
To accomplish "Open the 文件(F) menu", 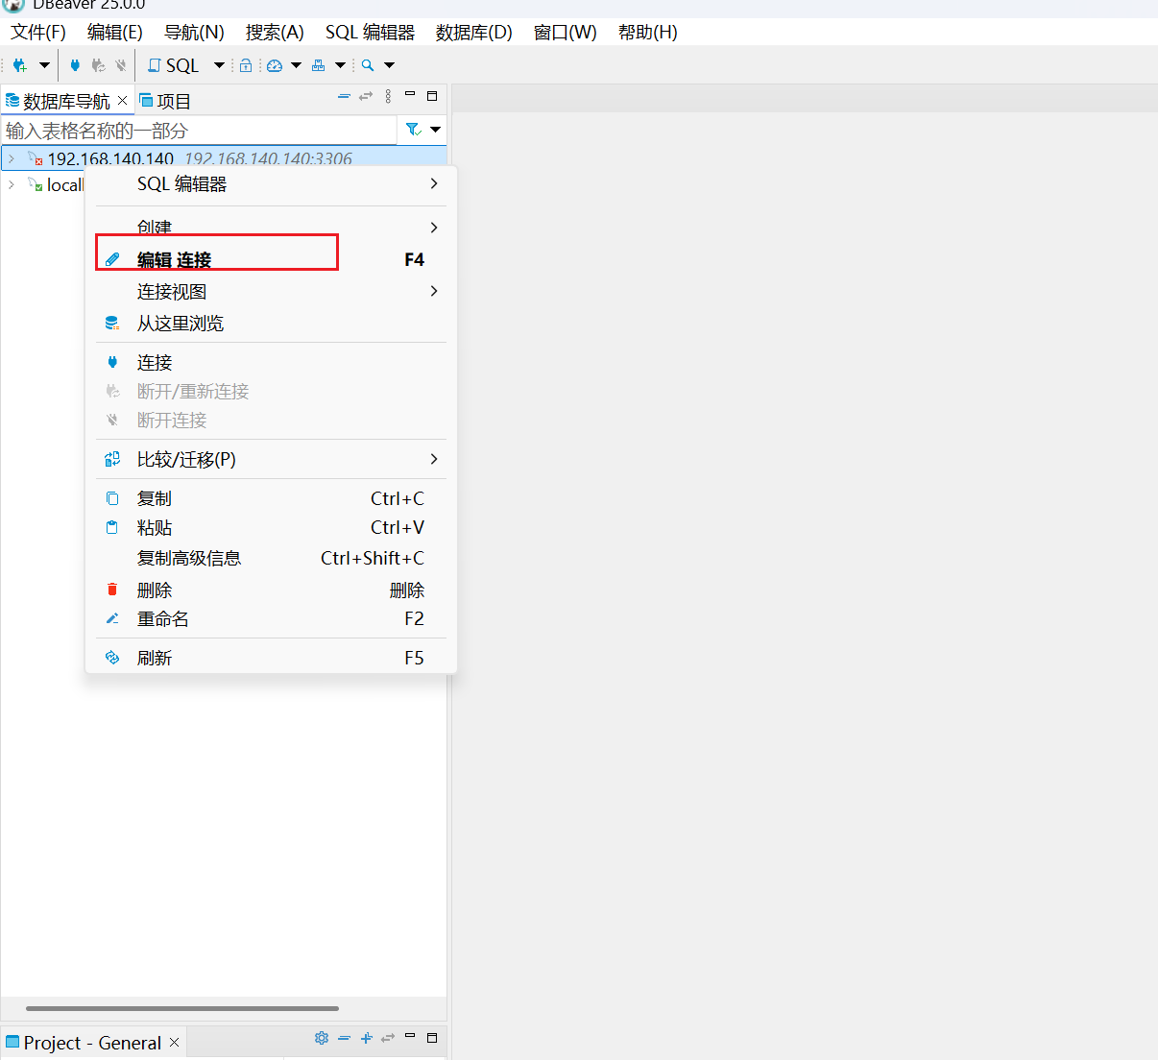I will tap(38, 33).
